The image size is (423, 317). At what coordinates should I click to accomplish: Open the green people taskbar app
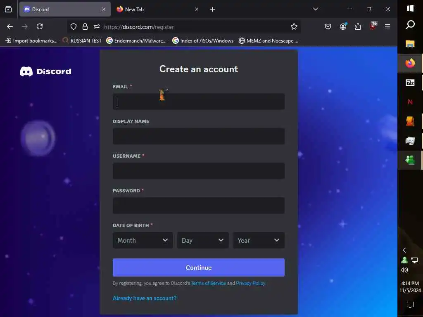click(x=410, y=160)
